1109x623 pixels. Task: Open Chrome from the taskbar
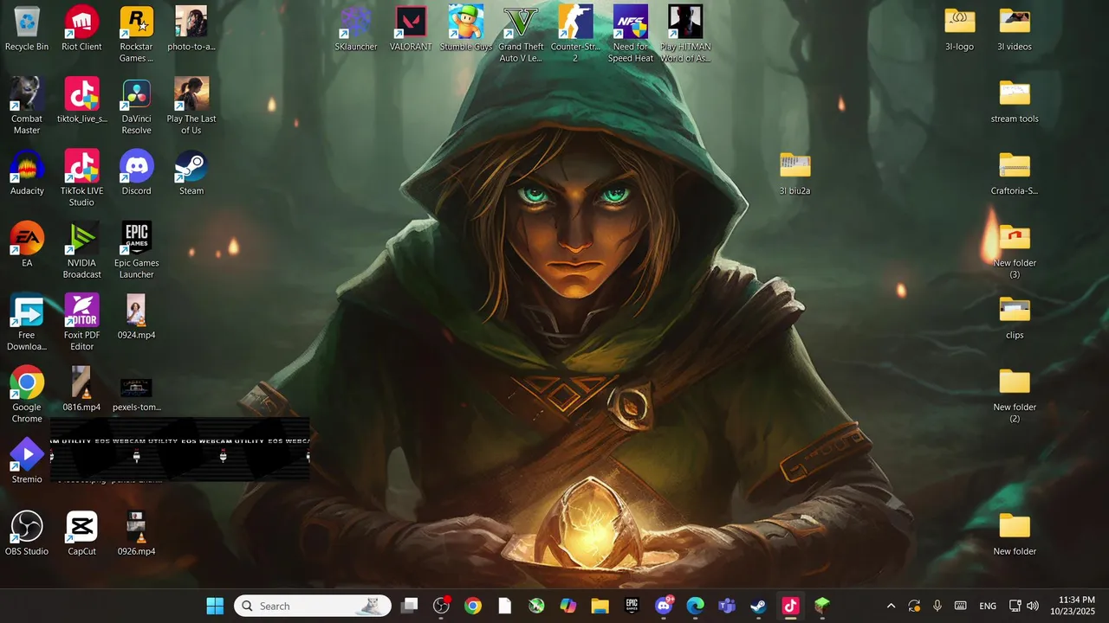click(x=473, y=606)
